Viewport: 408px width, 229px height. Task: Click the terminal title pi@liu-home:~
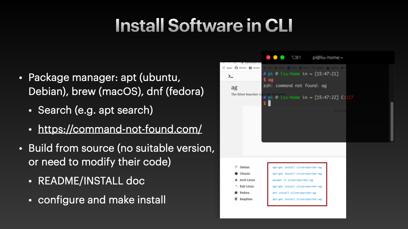[328, 58]
